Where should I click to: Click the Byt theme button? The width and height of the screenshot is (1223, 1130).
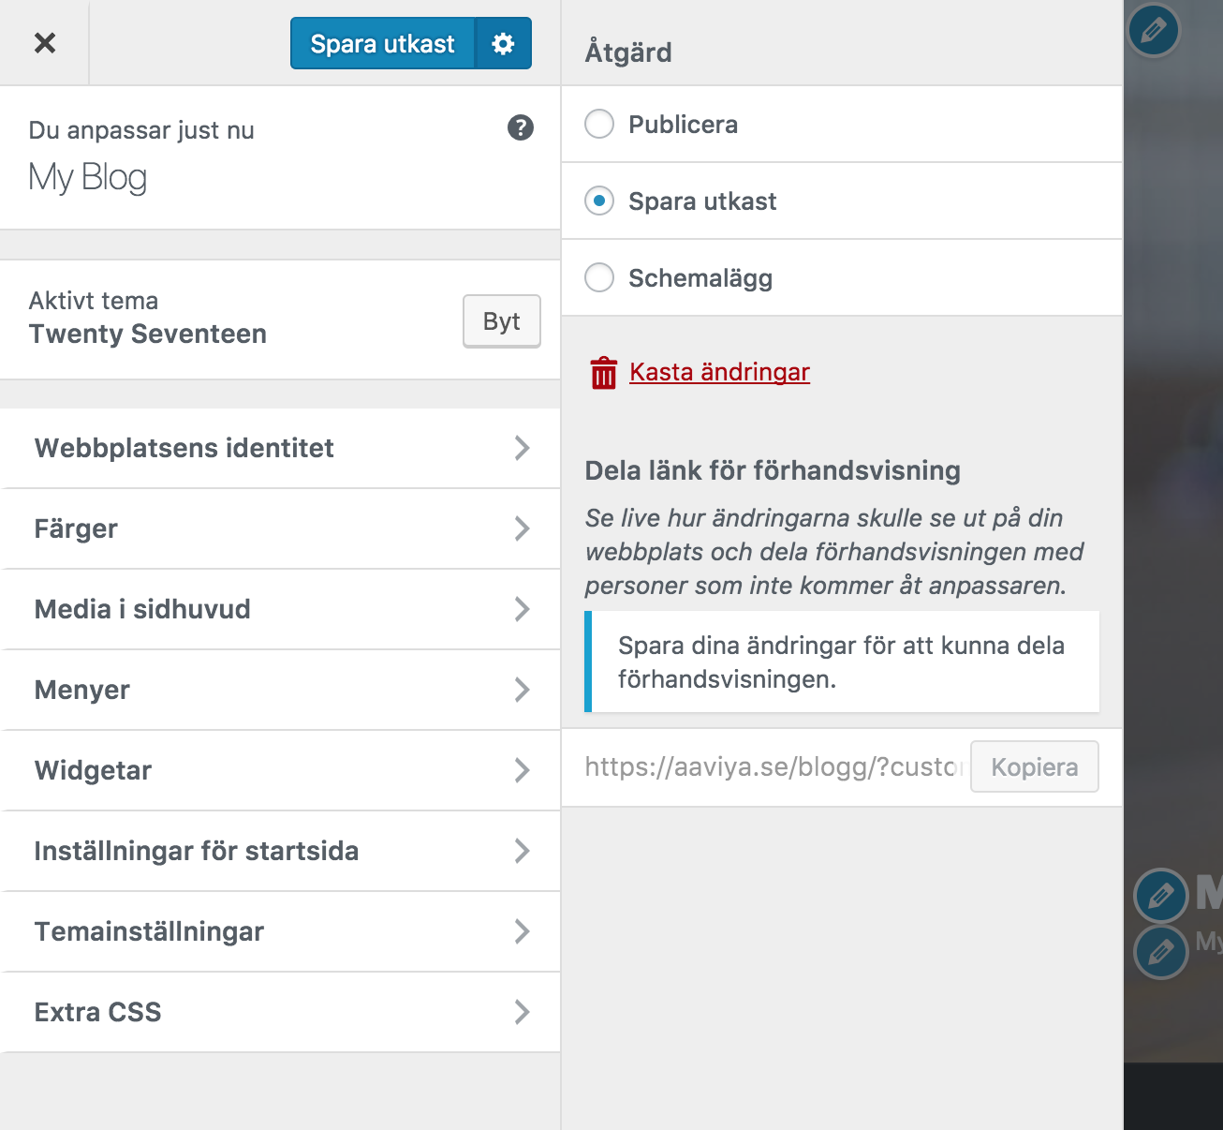point(501,321)
